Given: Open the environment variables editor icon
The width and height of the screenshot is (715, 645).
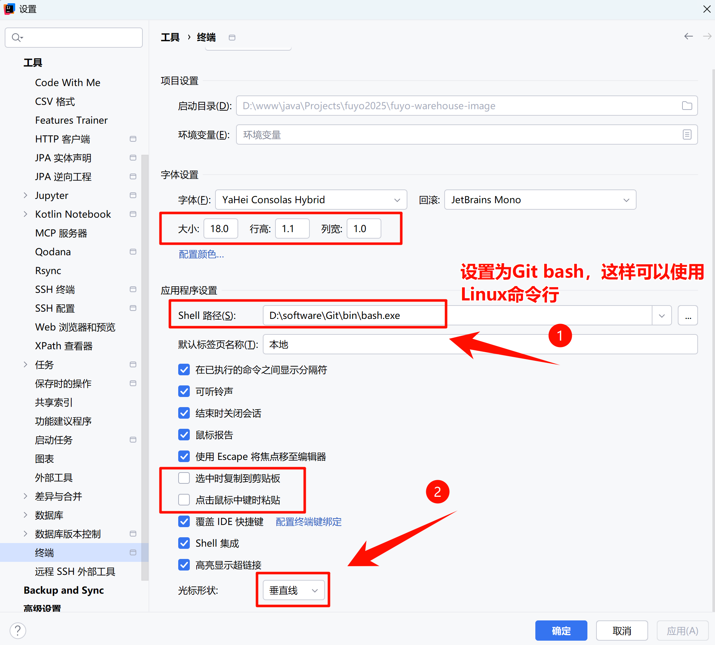Looking at the screenshot, I should tap(687, 134).
